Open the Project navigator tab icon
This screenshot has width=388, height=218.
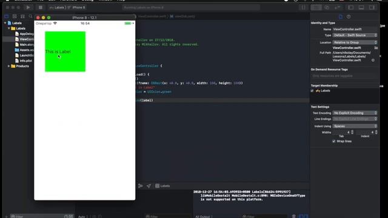pyautogui.click(x=7, y=16)
